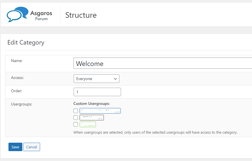This screenshot has width=252, height=161.
Task: Tick the checkbox beside the blue-bordered usergroup
Action: [76, 111]
